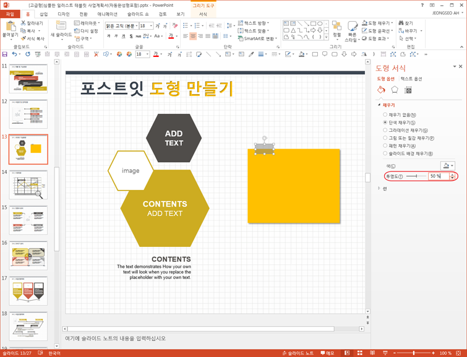Click the notes area placeholder text
The image size is (467, 357).
pyautogui.click(x=115, y=338)
